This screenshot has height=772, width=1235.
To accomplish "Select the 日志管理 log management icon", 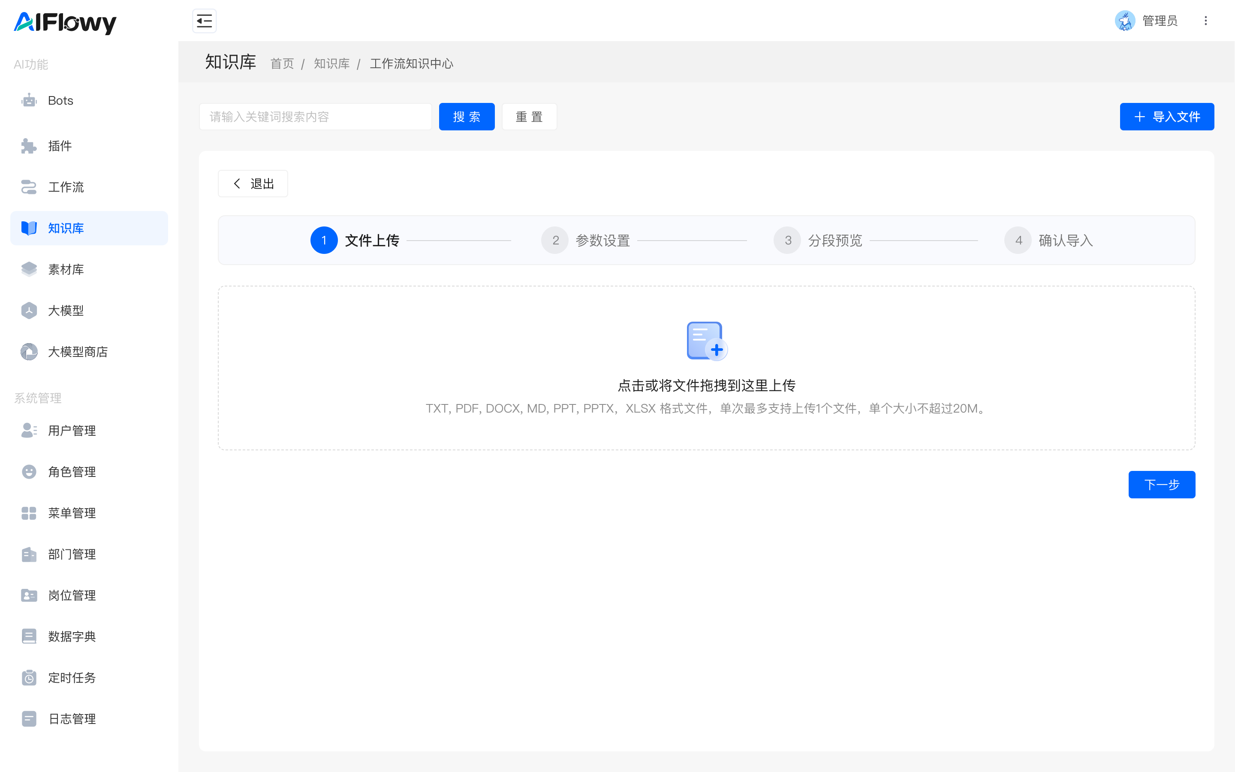I will [29, 719].
